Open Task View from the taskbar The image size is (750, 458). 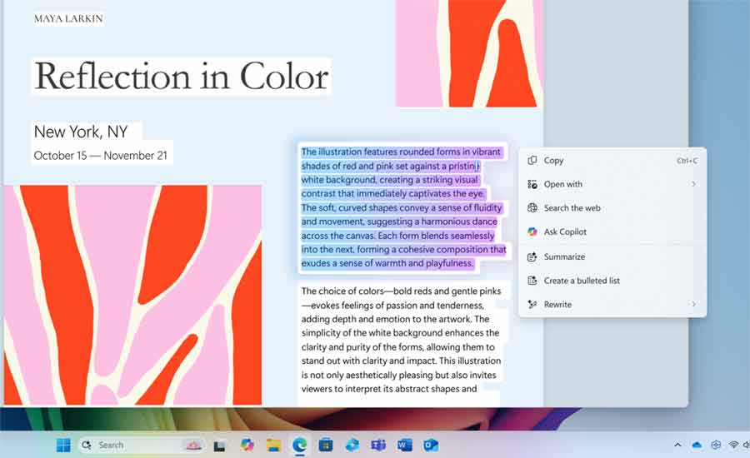point(219,446)
